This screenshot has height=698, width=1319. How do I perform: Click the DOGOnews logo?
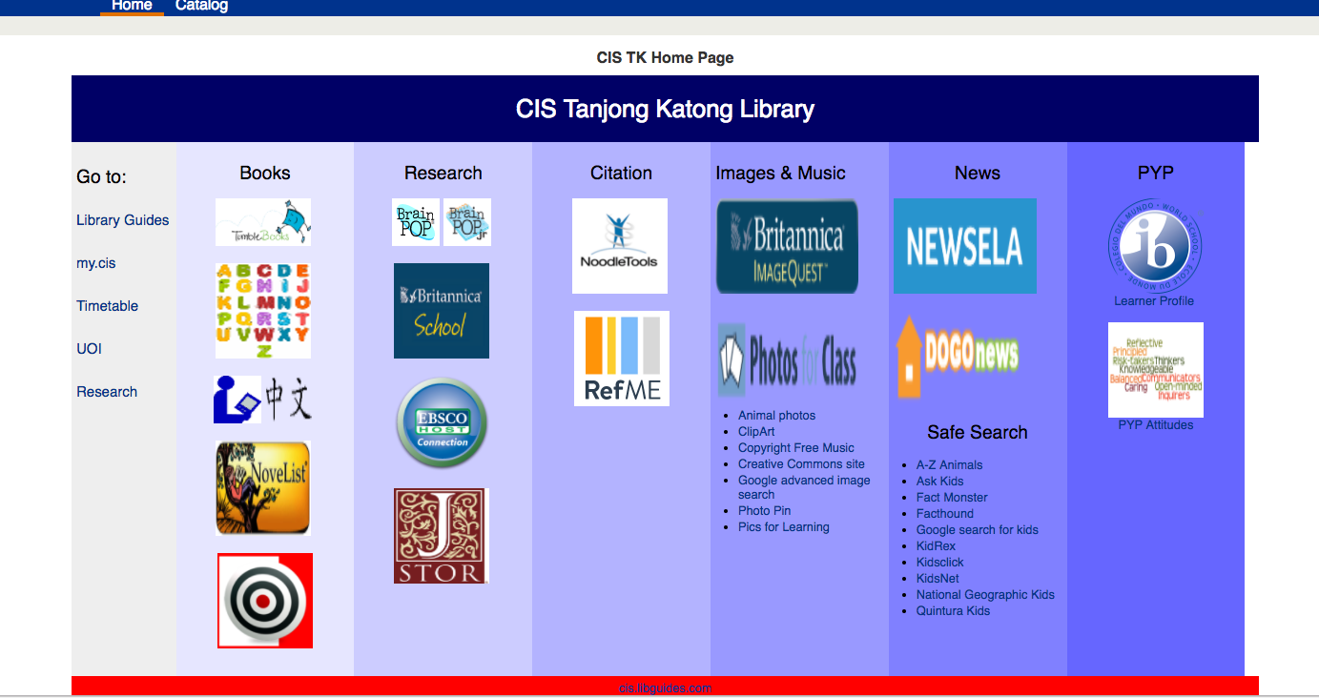point(958,357)
